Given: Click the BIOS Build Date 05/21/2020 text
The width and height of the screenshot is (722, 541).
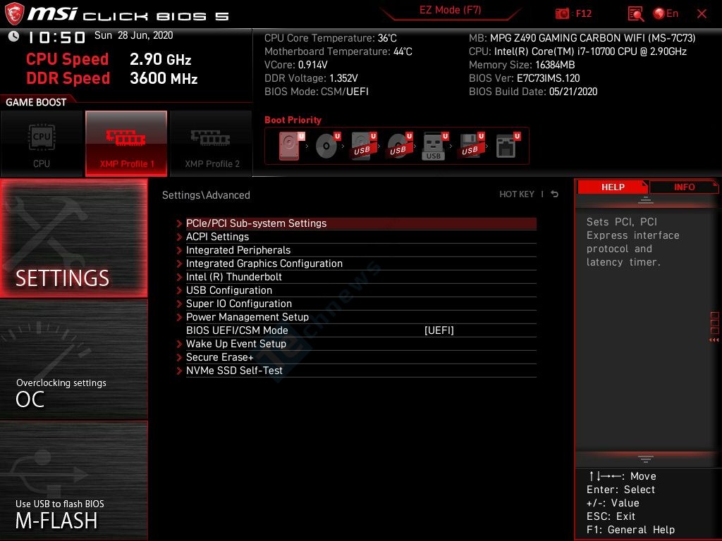Looking at the screenshot, I should (533, 92).
